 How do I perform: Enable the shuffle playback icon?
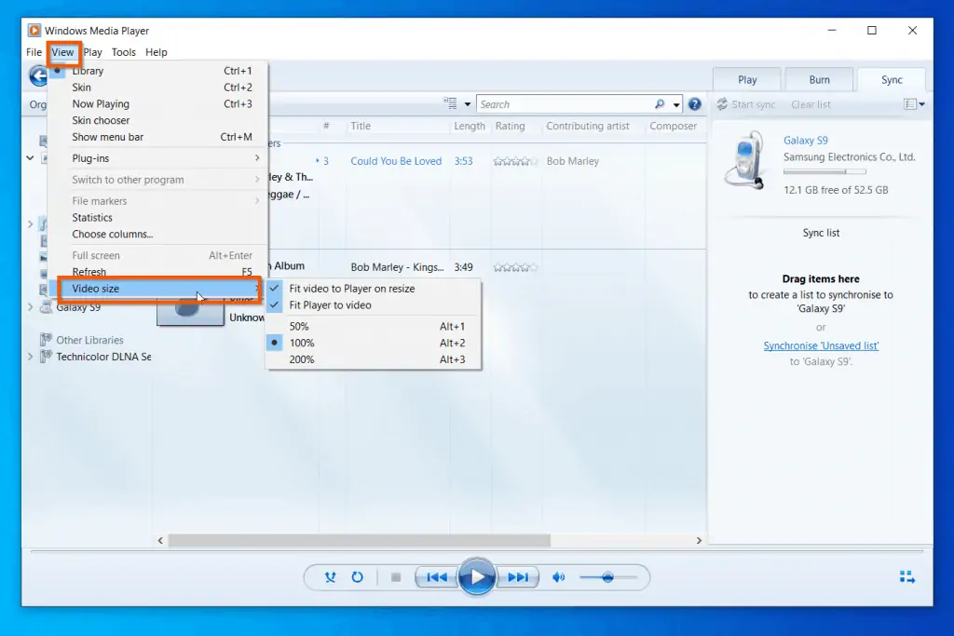(329, 577)
